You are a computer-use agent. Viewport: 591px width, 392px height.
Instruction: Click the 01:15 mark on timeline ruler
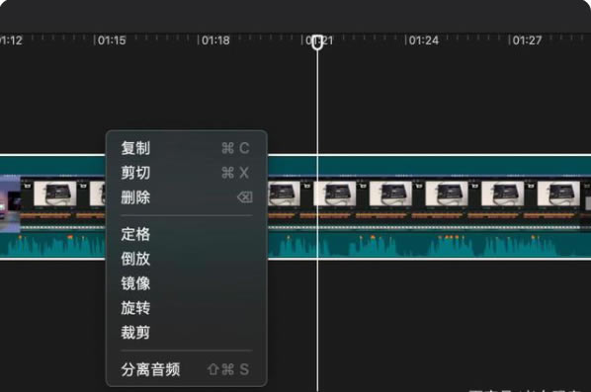[112, 39]
